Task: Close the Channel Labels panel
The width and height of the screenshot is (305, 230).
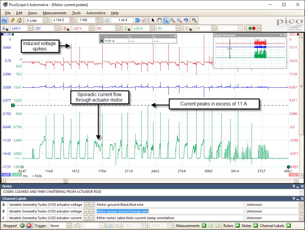Action: click(302, 198)
